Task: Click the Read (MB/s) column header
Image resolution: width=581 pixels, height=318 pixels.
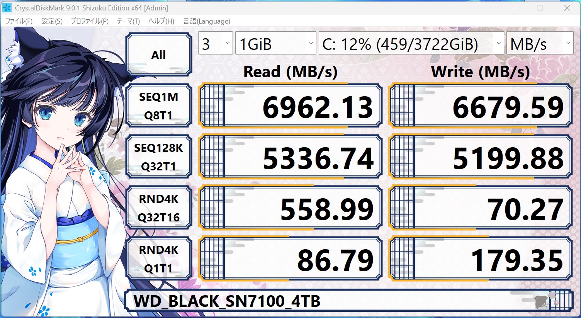Action: [290, 72]
